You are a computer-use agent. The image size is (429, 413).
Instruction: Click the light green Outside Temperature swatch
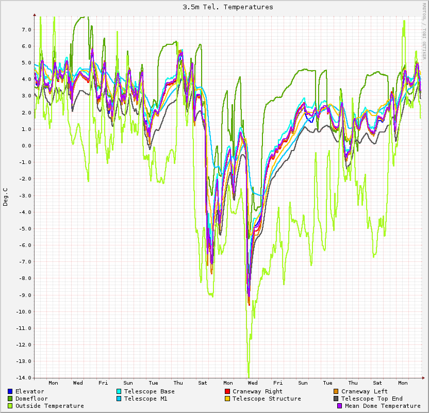click(x=10, y=406)
